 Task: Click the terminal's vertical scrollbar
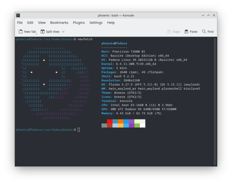pos(215,101)
